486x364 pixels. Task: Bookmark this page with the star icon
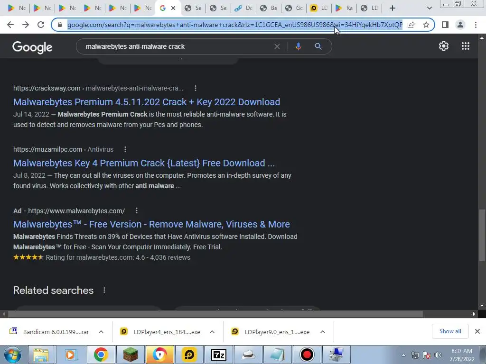click(x=426, y=25)
